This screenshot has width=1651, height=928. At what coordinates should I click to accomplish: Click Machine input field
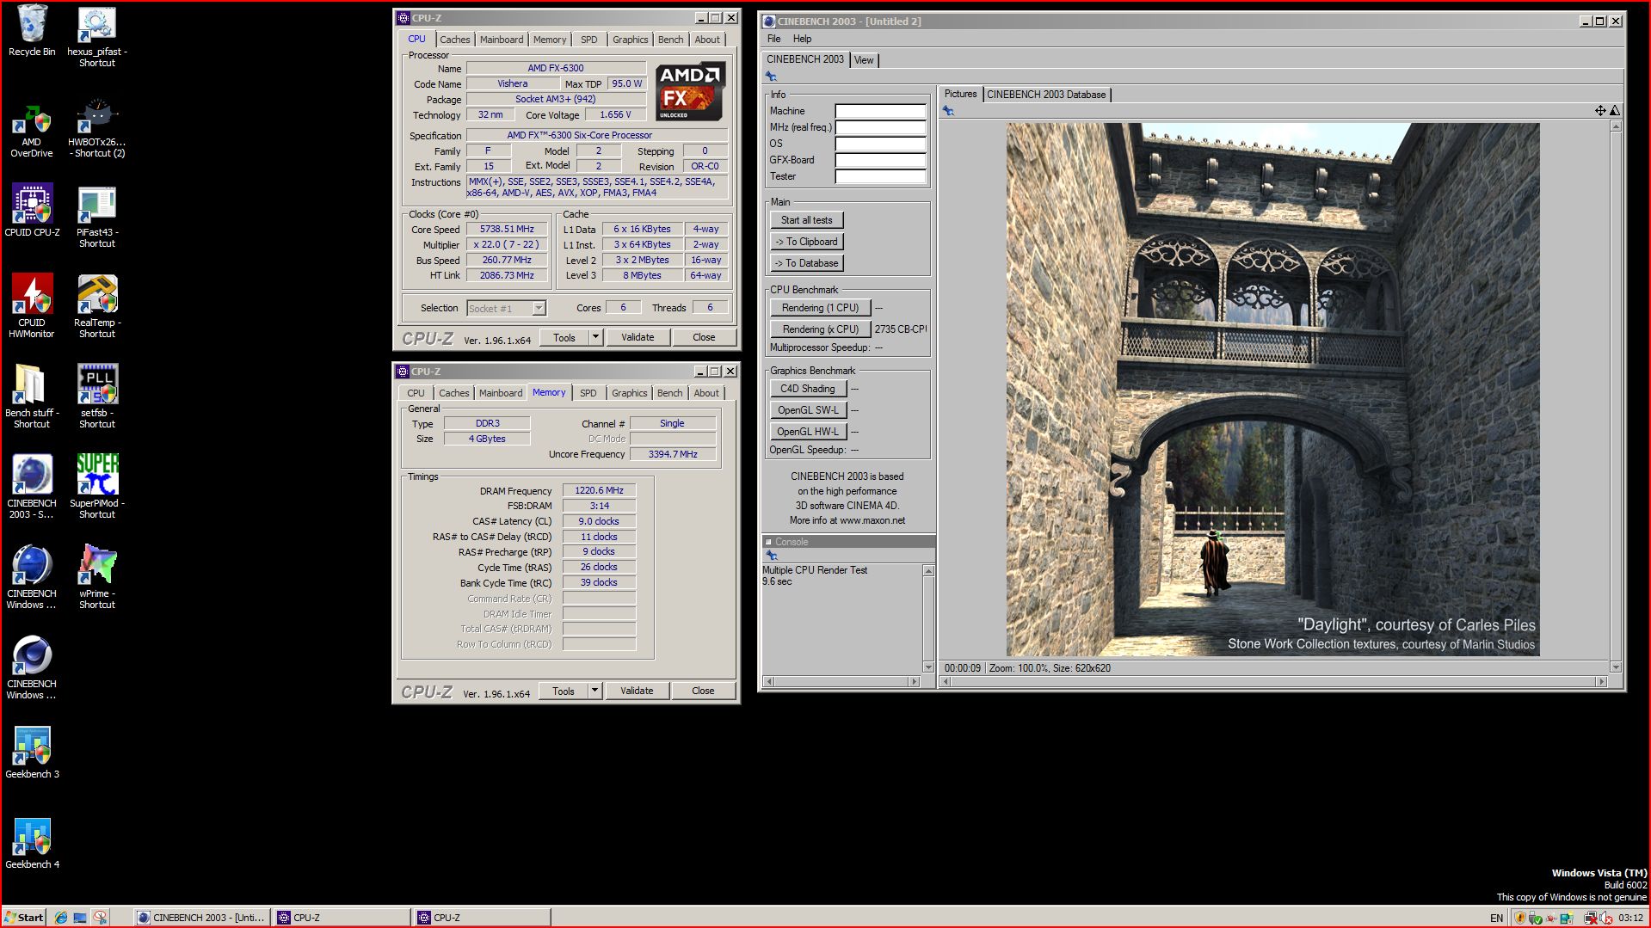coord(880,111)
